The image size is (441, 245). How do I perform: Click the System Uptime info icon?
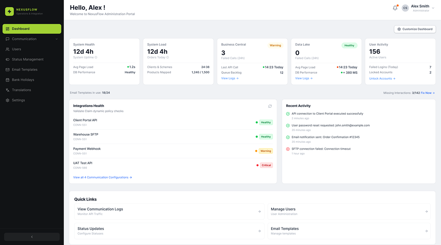(96, 57)
